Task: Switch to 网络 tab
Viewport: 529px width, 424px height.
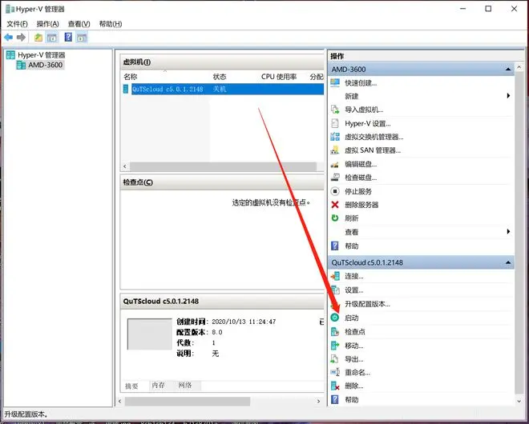Action: (185, 386)
